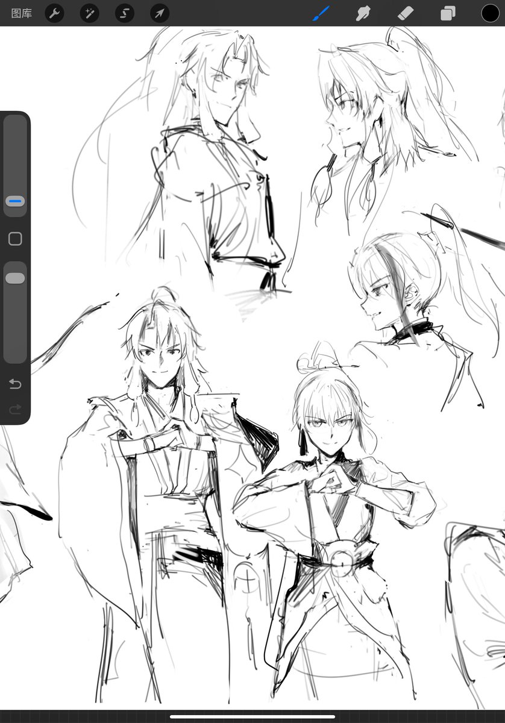Open the 图库 gallery
Image resolution: width=505 pixels, height=723 pixels.
[x=22, y=13]
